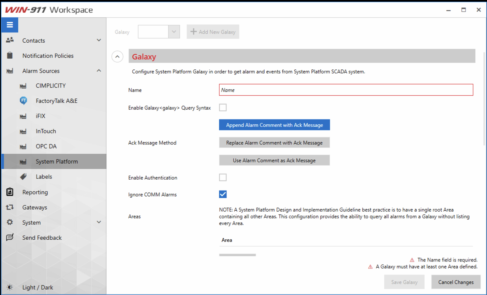Go to Gateways section

click(x=54, y=207)
